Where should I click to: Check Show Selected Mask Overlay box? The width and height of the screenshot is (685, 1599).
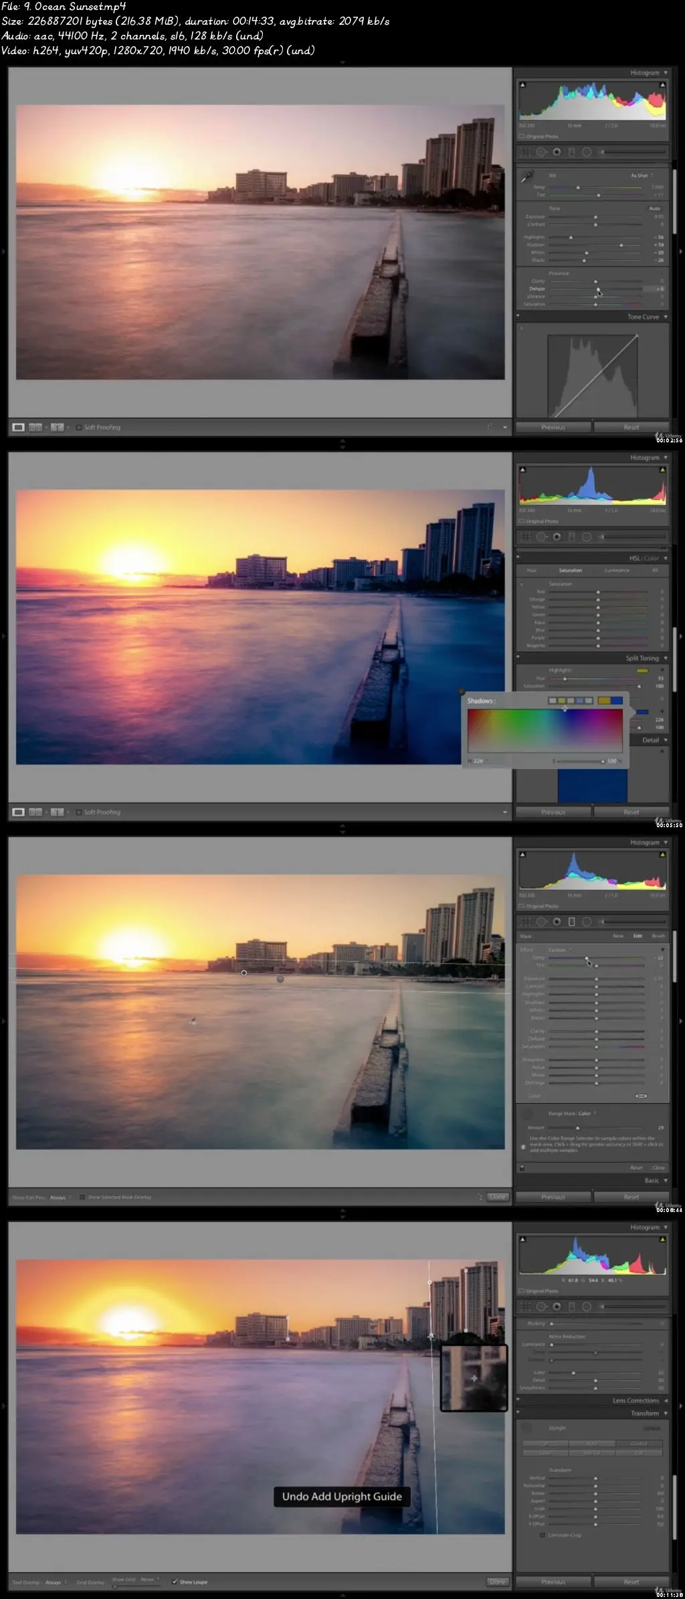tap(82, 1197)
